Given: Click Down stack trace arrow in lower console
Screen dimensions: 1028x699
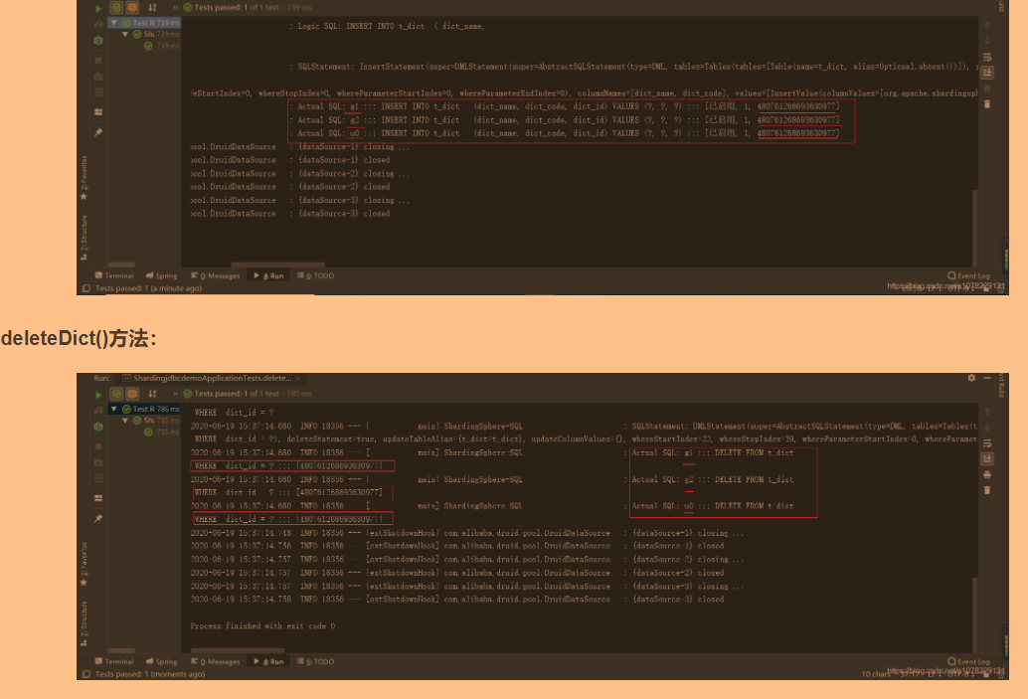Looking at the screenshot, I should [x=987, y=428].
